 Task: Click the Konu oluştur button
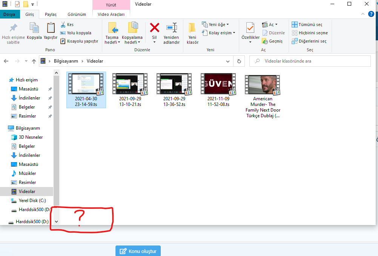[x=138, y=251]
